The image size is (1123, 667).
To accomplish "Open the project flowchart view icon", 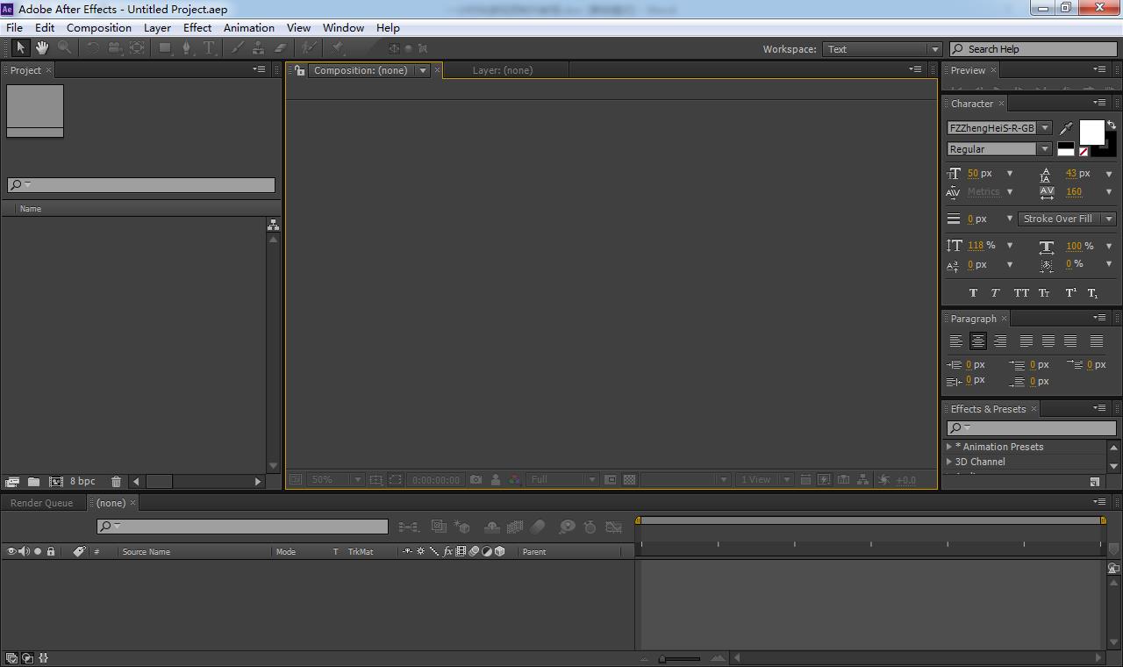I will [273, 226].
